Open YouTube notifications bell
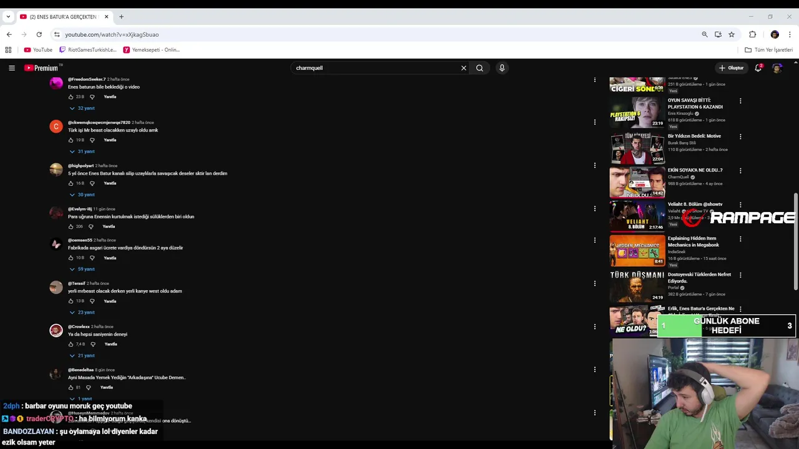The image size is (799, 449). [x=758, y=68]
